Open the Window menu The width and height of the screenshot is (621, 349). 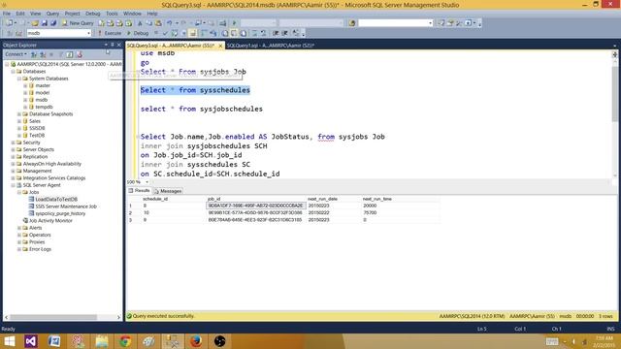coord(132,14)
